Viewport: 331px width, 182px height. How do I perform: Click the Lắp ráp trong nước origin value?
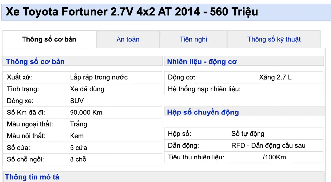(x=99, y=77)
